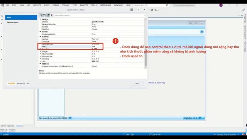Viewport: 247px width, 139px height.
Task: Select the CausesValidation property row
Action: 91,34
